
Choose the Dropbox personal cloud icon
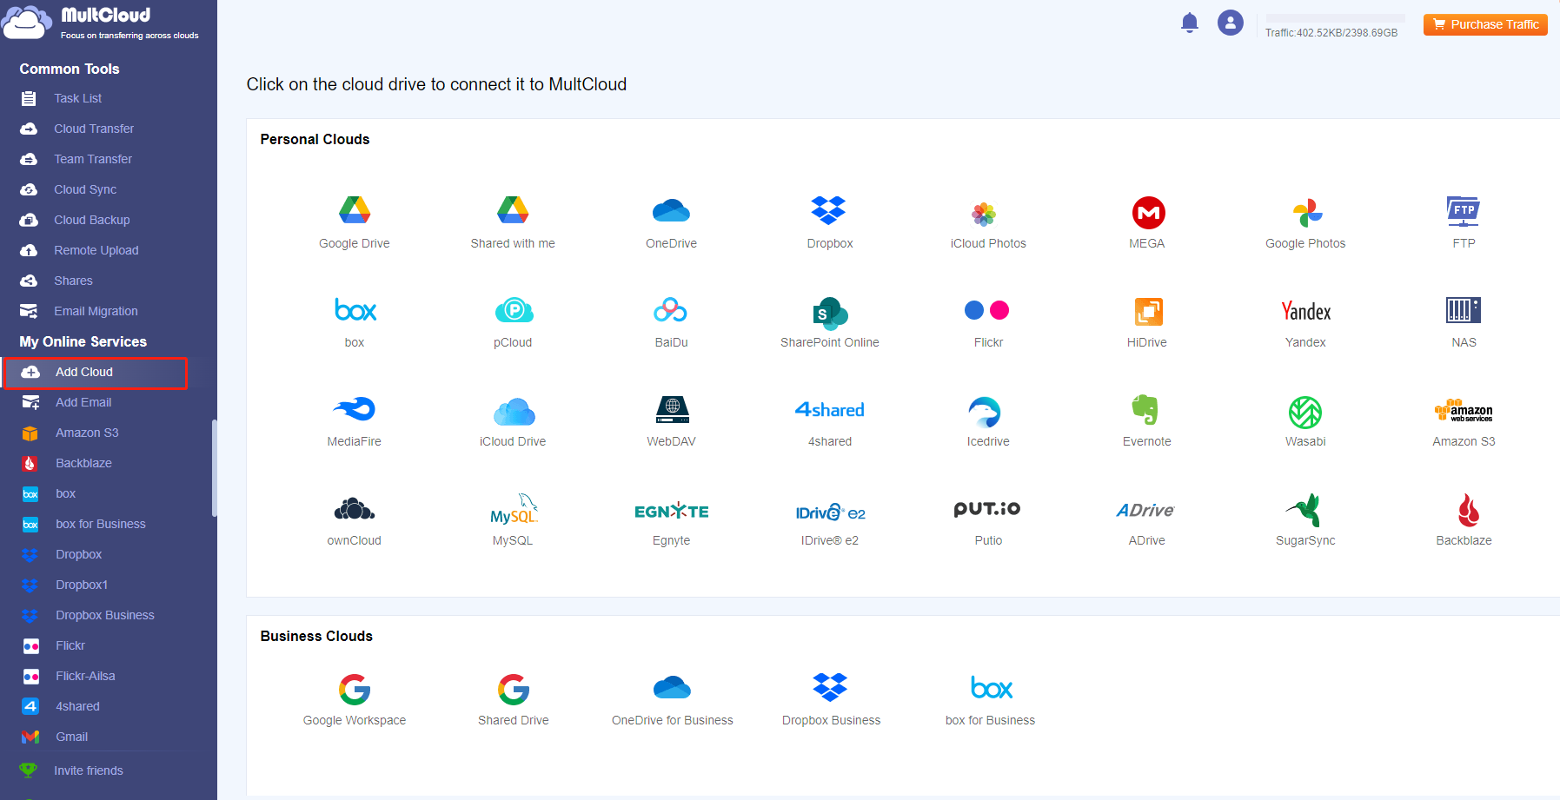[829, 210]
